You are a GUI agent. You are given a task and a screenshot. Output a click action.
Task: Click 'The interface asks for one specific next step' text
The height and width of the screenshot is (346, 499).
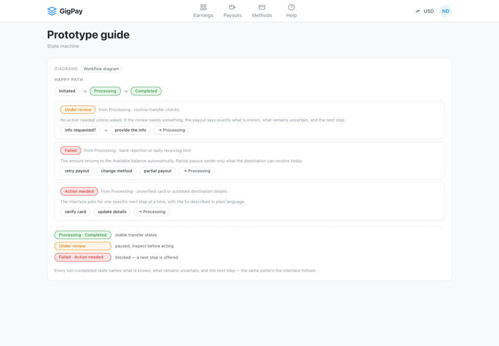[153, 201]
